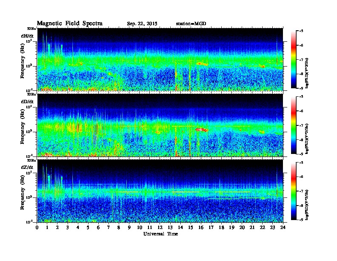
Task: Click hour "19" on the time axis
Action: pyautogui.click(x=231, y=227)
